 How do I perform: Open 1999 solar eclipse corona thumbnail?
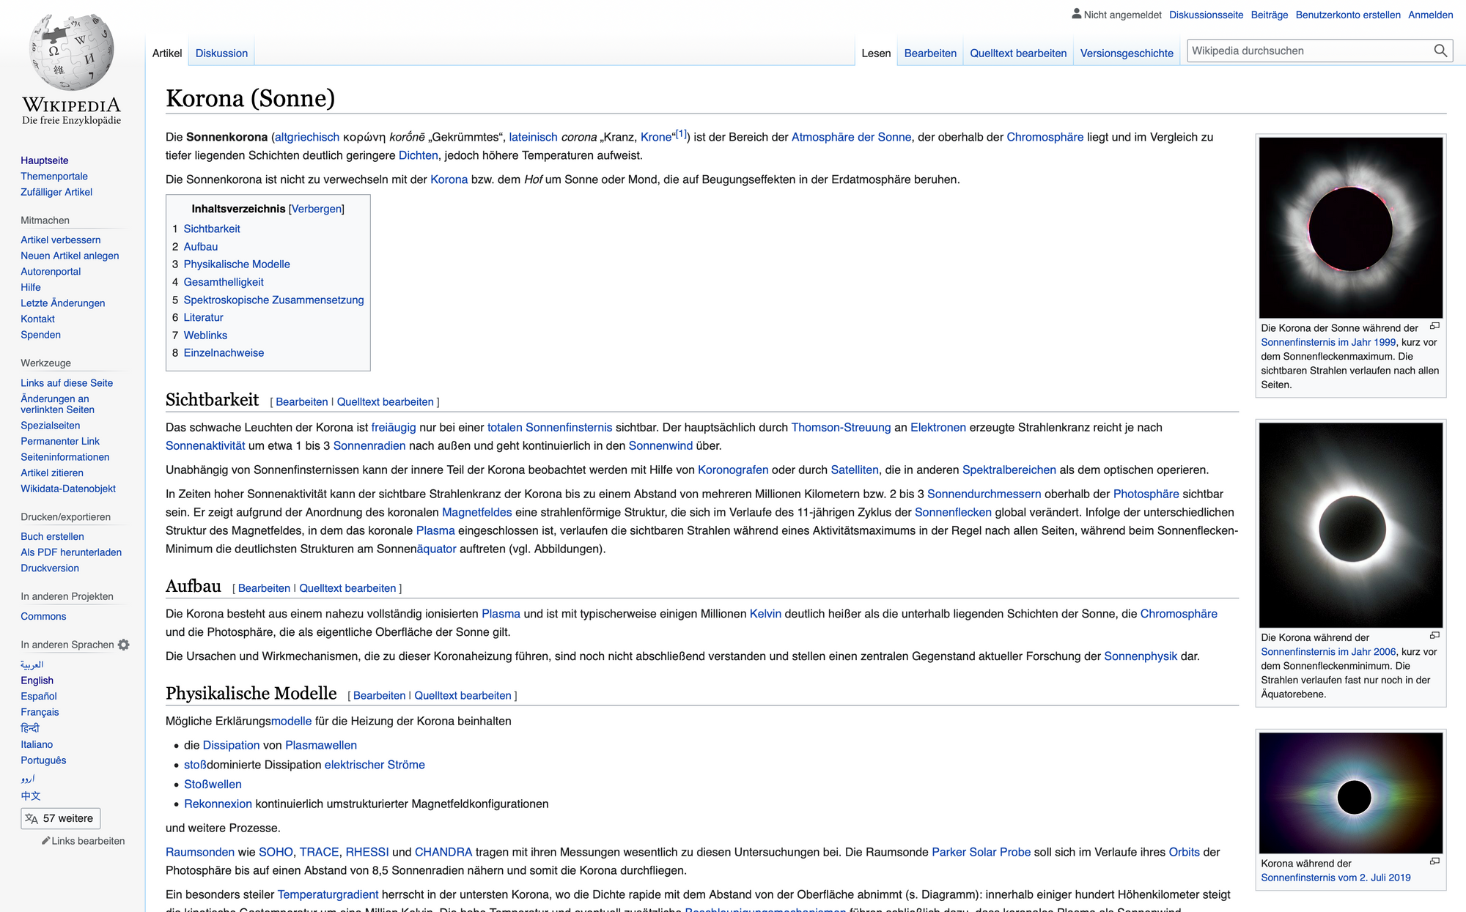tap(1351, 228)
